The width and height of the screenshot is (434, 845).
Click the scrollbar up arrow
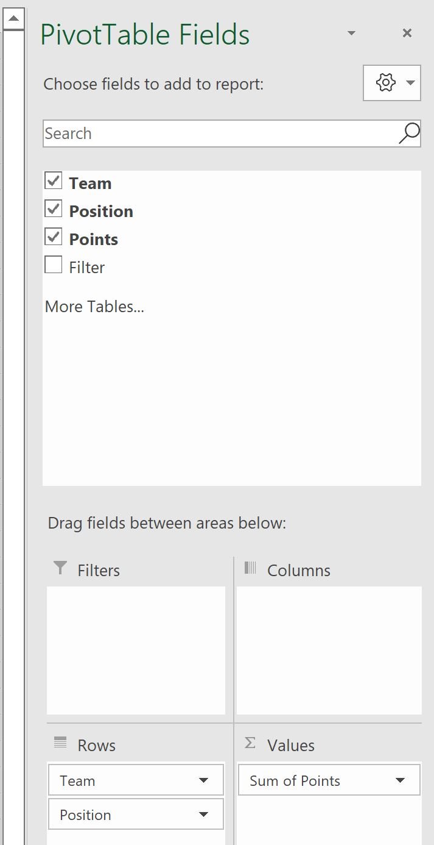[13, 19]
